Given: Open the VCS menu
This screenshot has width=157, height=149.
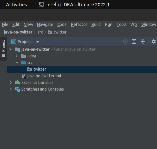Looking at the screenshot, I should click(134, 25).
